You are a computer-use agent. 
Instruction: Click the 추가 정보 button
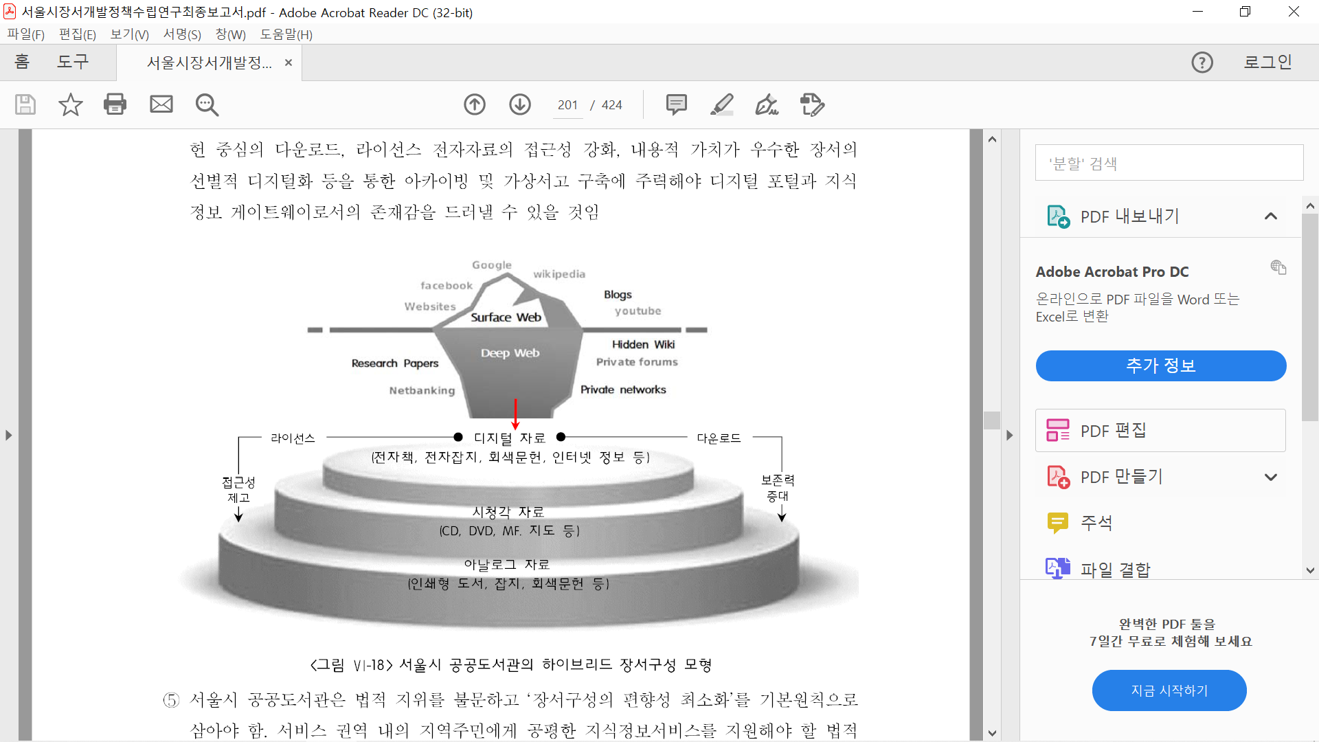click(1160, 366)
